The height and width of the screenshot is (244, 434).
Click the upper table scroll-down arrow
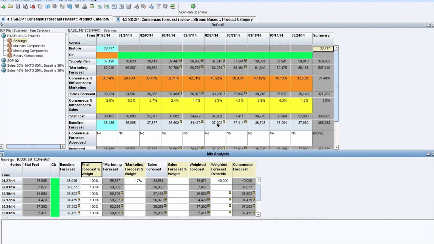pos(336,147)
